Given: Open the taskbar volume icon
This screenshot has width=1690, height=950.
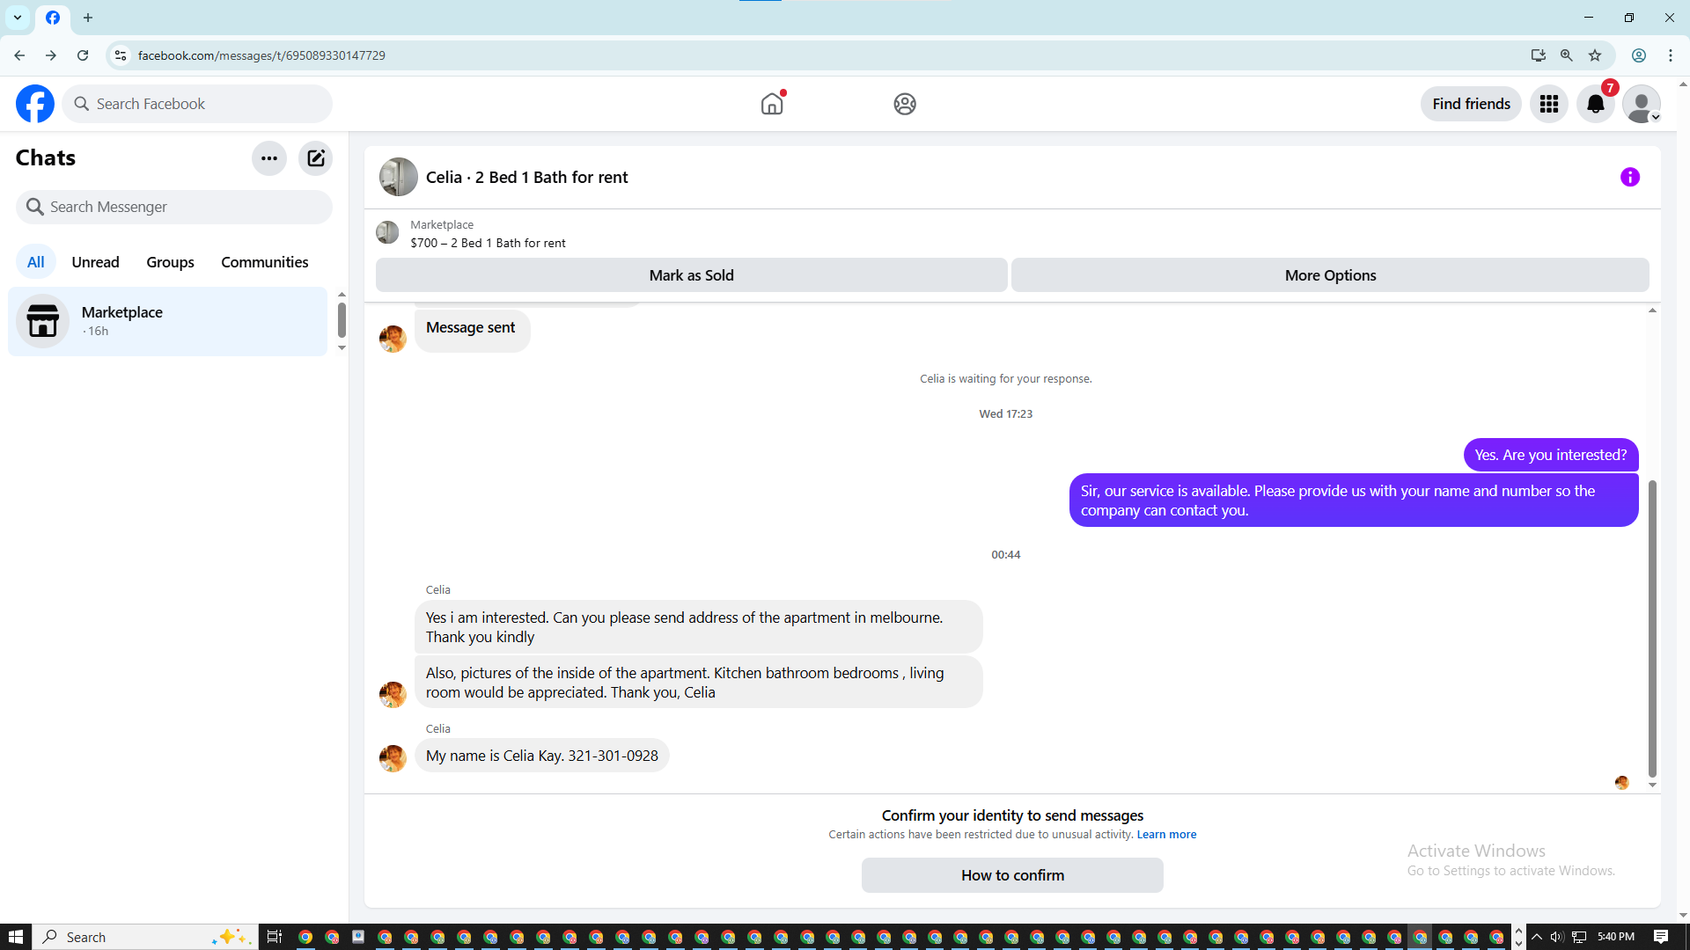Looking at the screenshot, I should tap(1557, 937).
